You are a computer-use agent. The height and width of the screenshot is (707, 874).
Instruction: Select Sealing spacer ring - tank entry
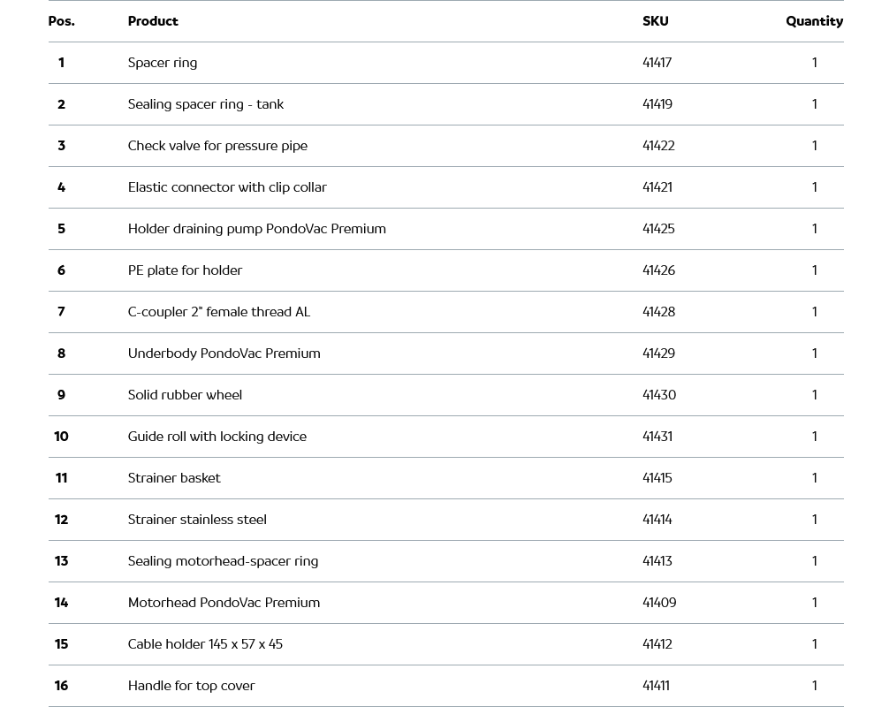205,104
